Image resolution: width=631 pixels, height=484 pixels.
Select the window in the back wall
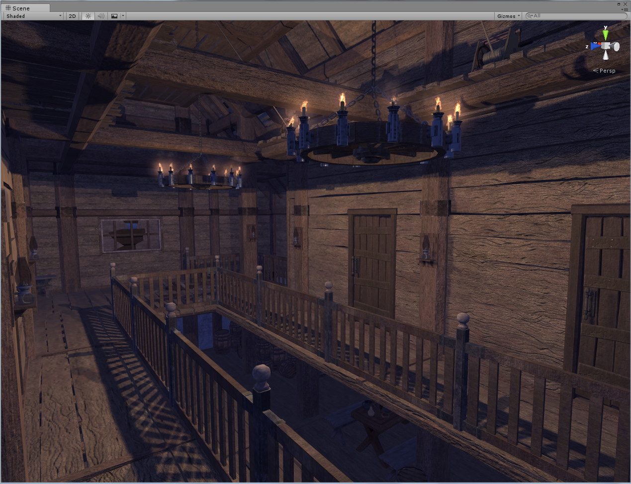(x=131, y=235)
